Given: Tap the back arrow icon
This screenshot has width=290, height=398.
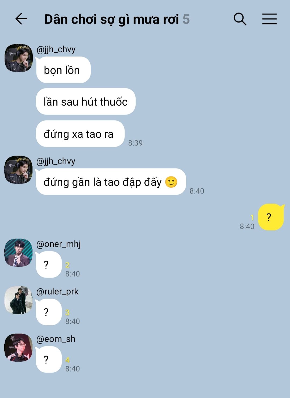Looking at the screenshot, I should coord(21,19).
